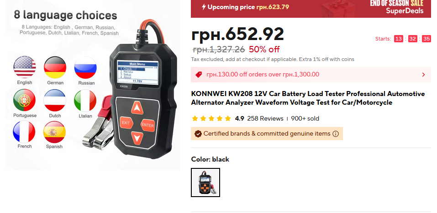This screenshot has height=213, width=437.
Task: Click the certified brand checkmark badge icon
Action: pos(198,134)
